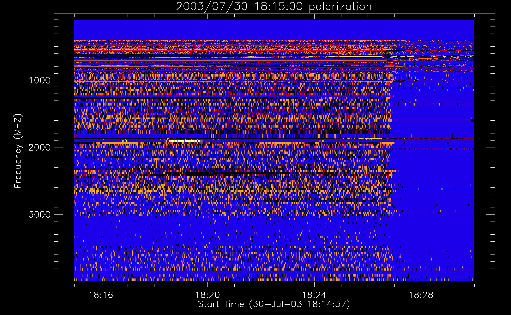Image resolution: width=511 pixels, height=315 pixels.
Task: Click the 'Start Time (30-Jul-03 18:14:37)' label
Action: tap(274, 304)
